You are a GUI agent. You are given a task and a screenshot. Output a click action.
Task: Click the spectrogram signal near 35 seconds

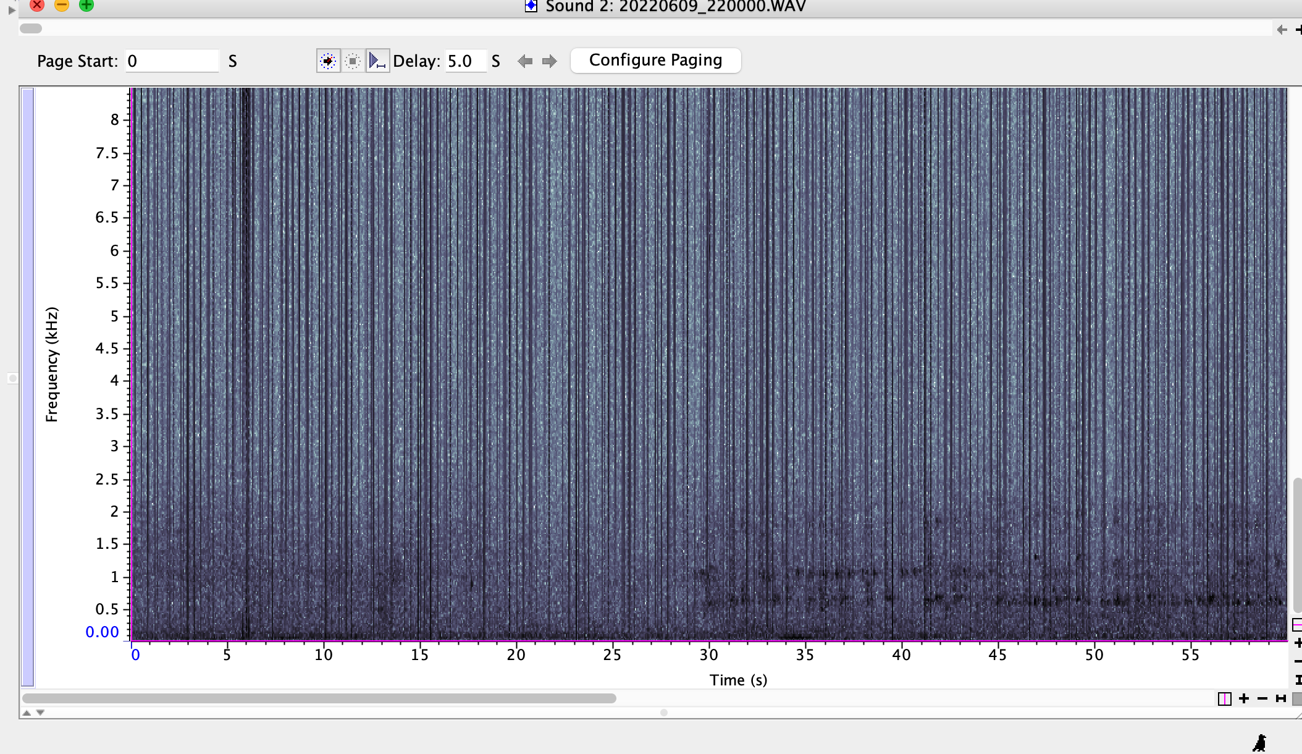coord(797,636)
